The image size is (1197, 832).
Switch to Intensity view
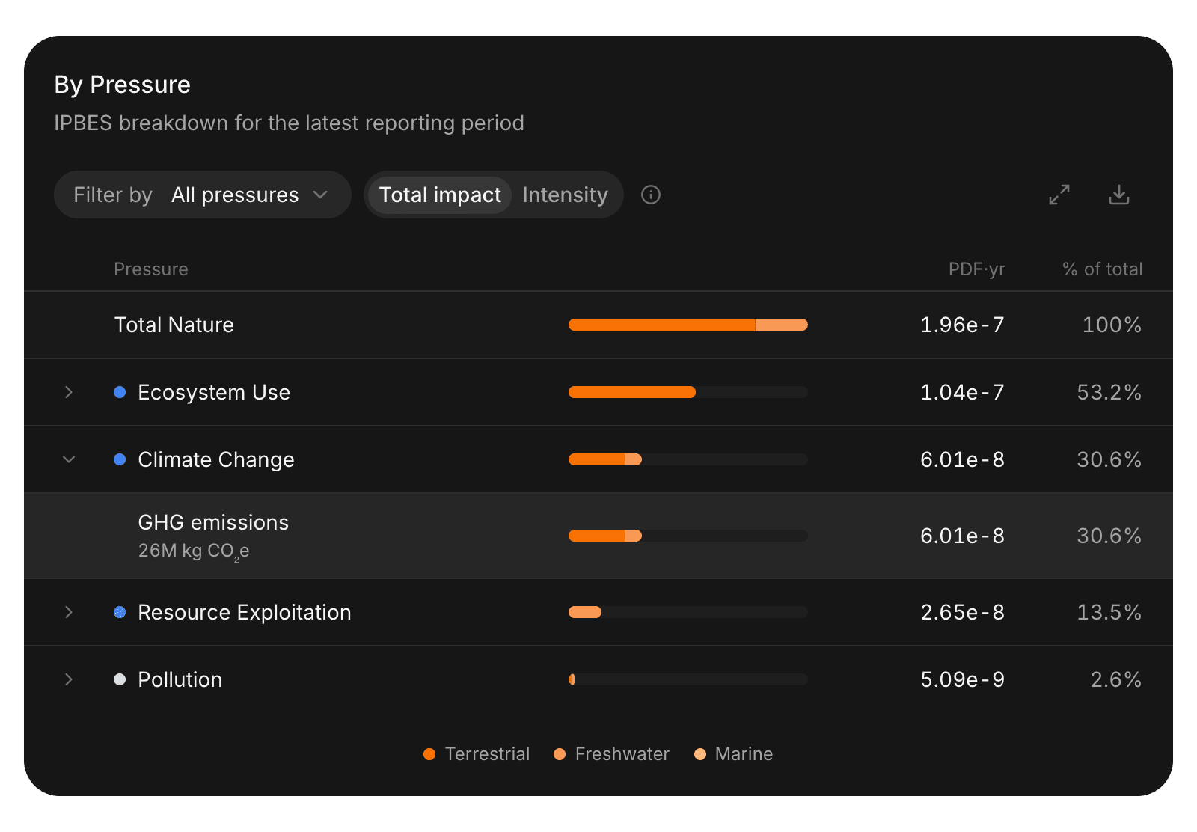click(565, 195)
